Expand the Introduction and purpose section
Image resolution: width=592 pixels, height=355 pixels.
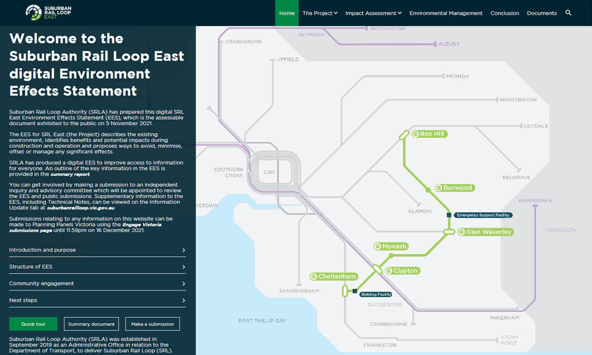pyautogui.click(x=98, y=250)
